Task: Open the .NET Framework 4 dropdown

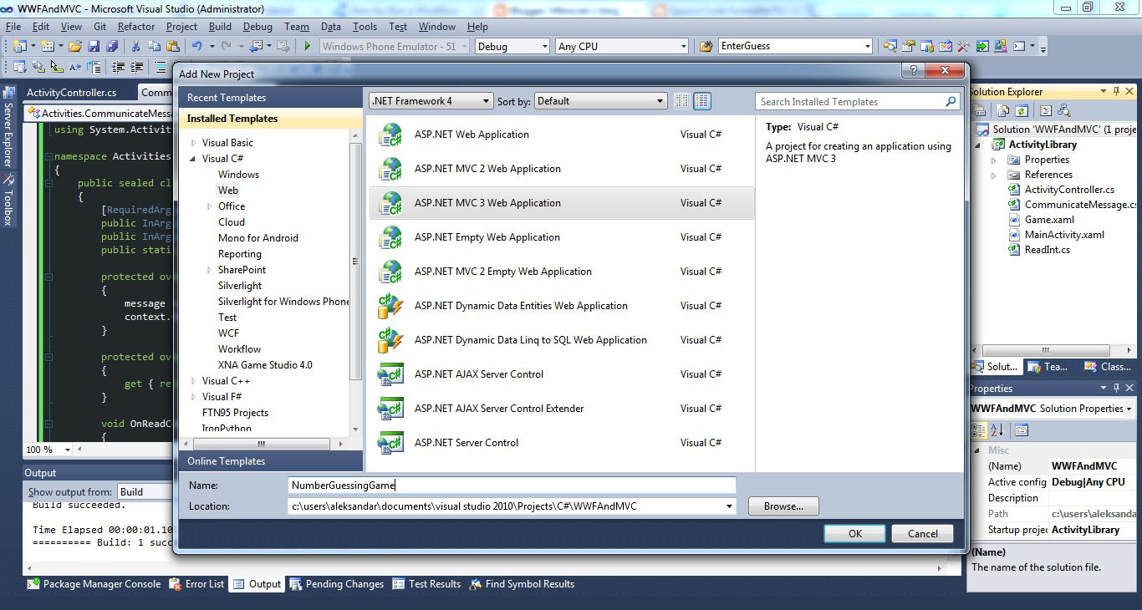Action: (x=431, y=101)
